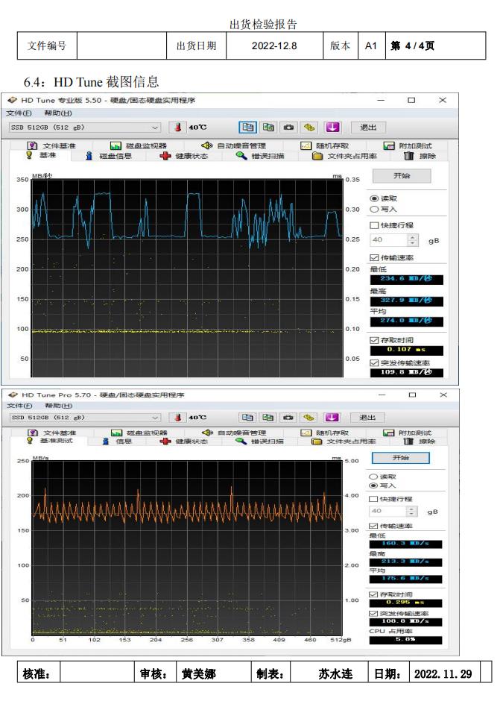
Task: Click folder 文件夹占用率 icon in HD Tune Pro 5.70
Action: pos(317,441)
